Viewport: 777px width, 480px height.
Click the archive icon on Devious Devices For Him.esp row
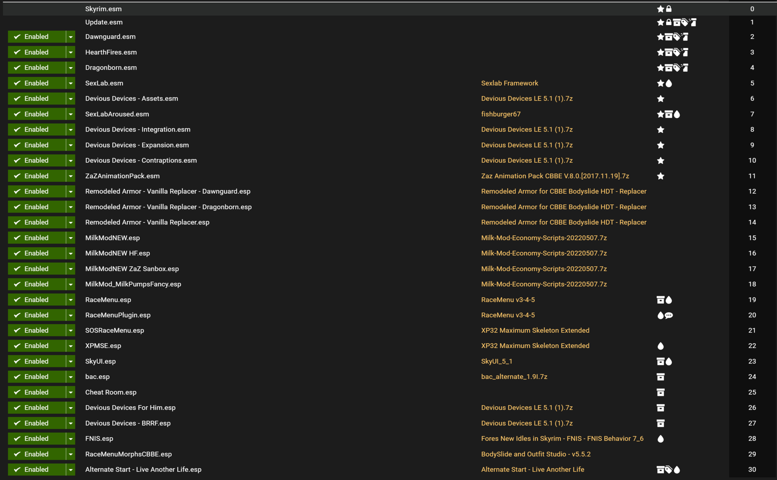click(660, 408)
